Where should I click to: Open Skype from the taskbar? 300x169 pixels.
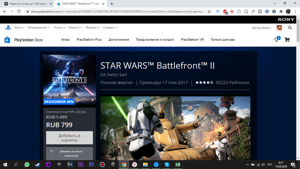(x=167, y=164)
